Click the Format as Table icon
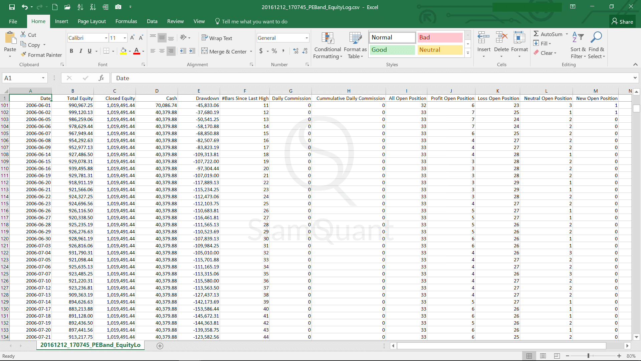Image resolution: width=641 pixels, height=361 pixels. (355, 38)
